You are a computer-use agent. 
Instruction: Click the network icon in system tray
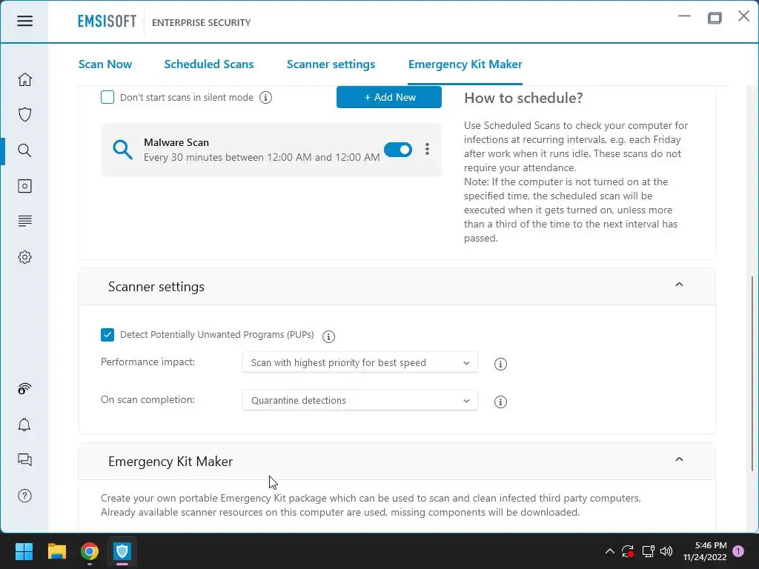click(x=648, y=551)
